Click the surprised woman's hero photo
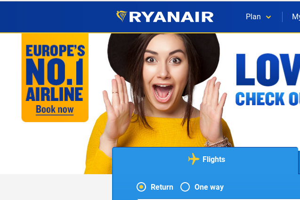This screenshot has height=200, width=300. pos(159,103)
